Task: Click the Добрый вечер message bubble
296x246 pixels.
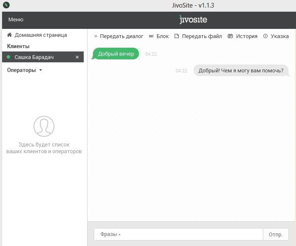Action: tap(116, 54)
